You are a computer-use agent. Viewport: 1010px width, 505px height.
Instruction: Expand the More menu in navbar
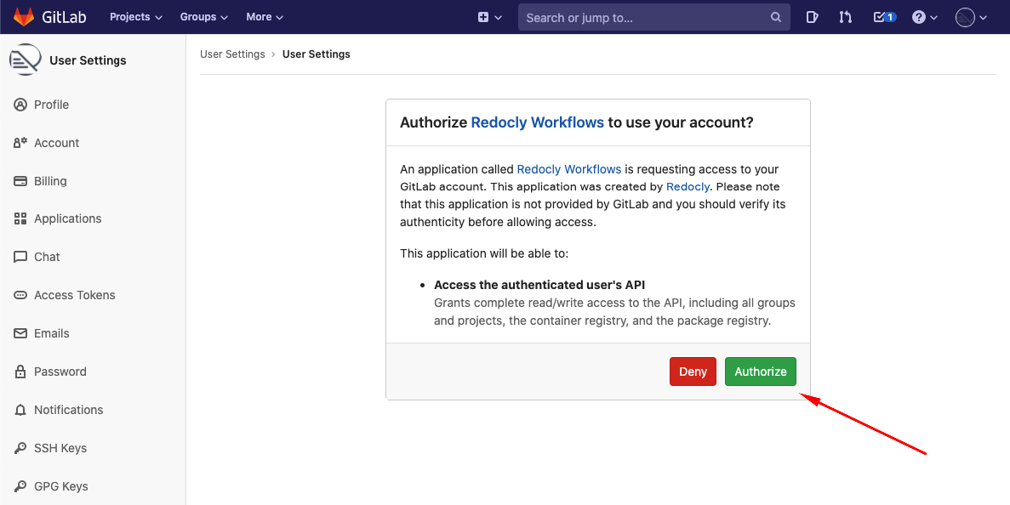click(x=265, y=17)
